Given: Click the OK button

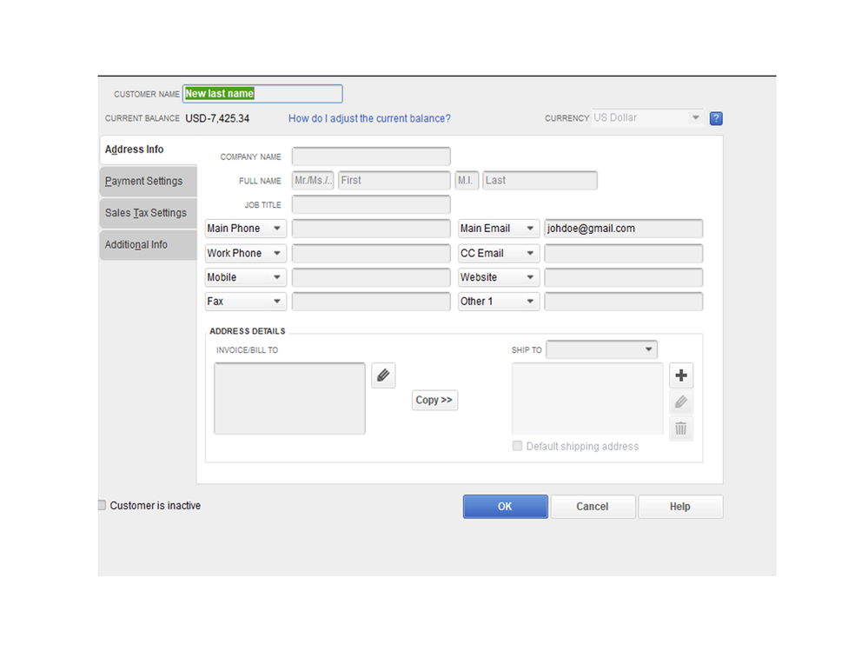Looking at the screenshot, I should (506, 507).
